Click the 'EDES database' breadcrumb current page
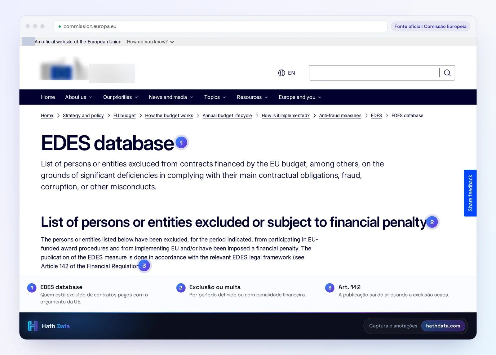Viewport: 496px width, 355px height. pos(407,115)
